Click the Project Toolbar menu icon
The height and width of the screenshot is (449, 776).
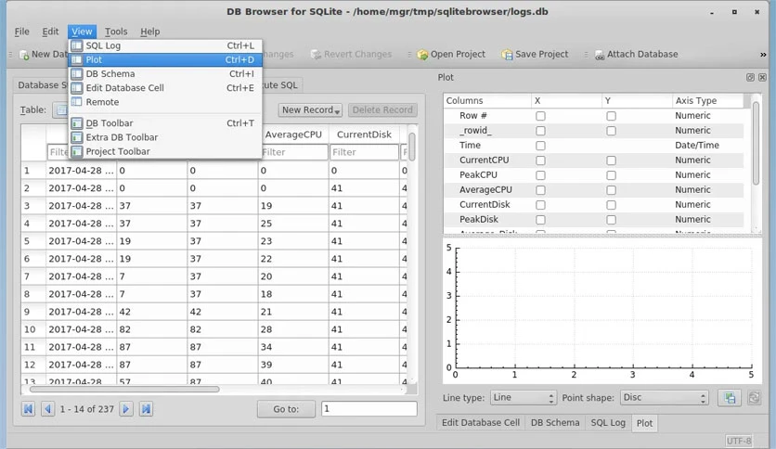click(x=77, y=151)
